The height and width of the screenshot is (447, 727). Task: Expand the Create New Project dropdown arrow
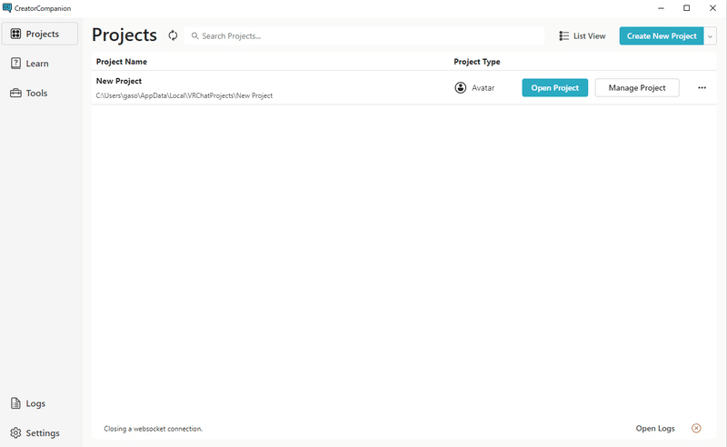pyautogui.click(x=711, y=36)
